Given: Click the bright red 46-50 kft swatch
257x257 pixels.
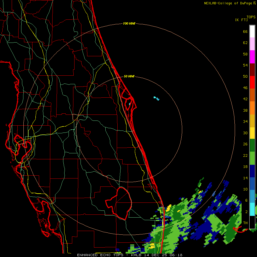Looking at the screenshot, I should 252,82.
